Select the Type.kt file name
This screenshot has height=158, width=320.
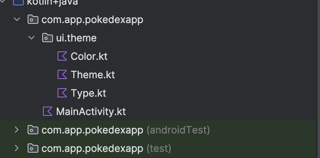click(x=88, y=93)
